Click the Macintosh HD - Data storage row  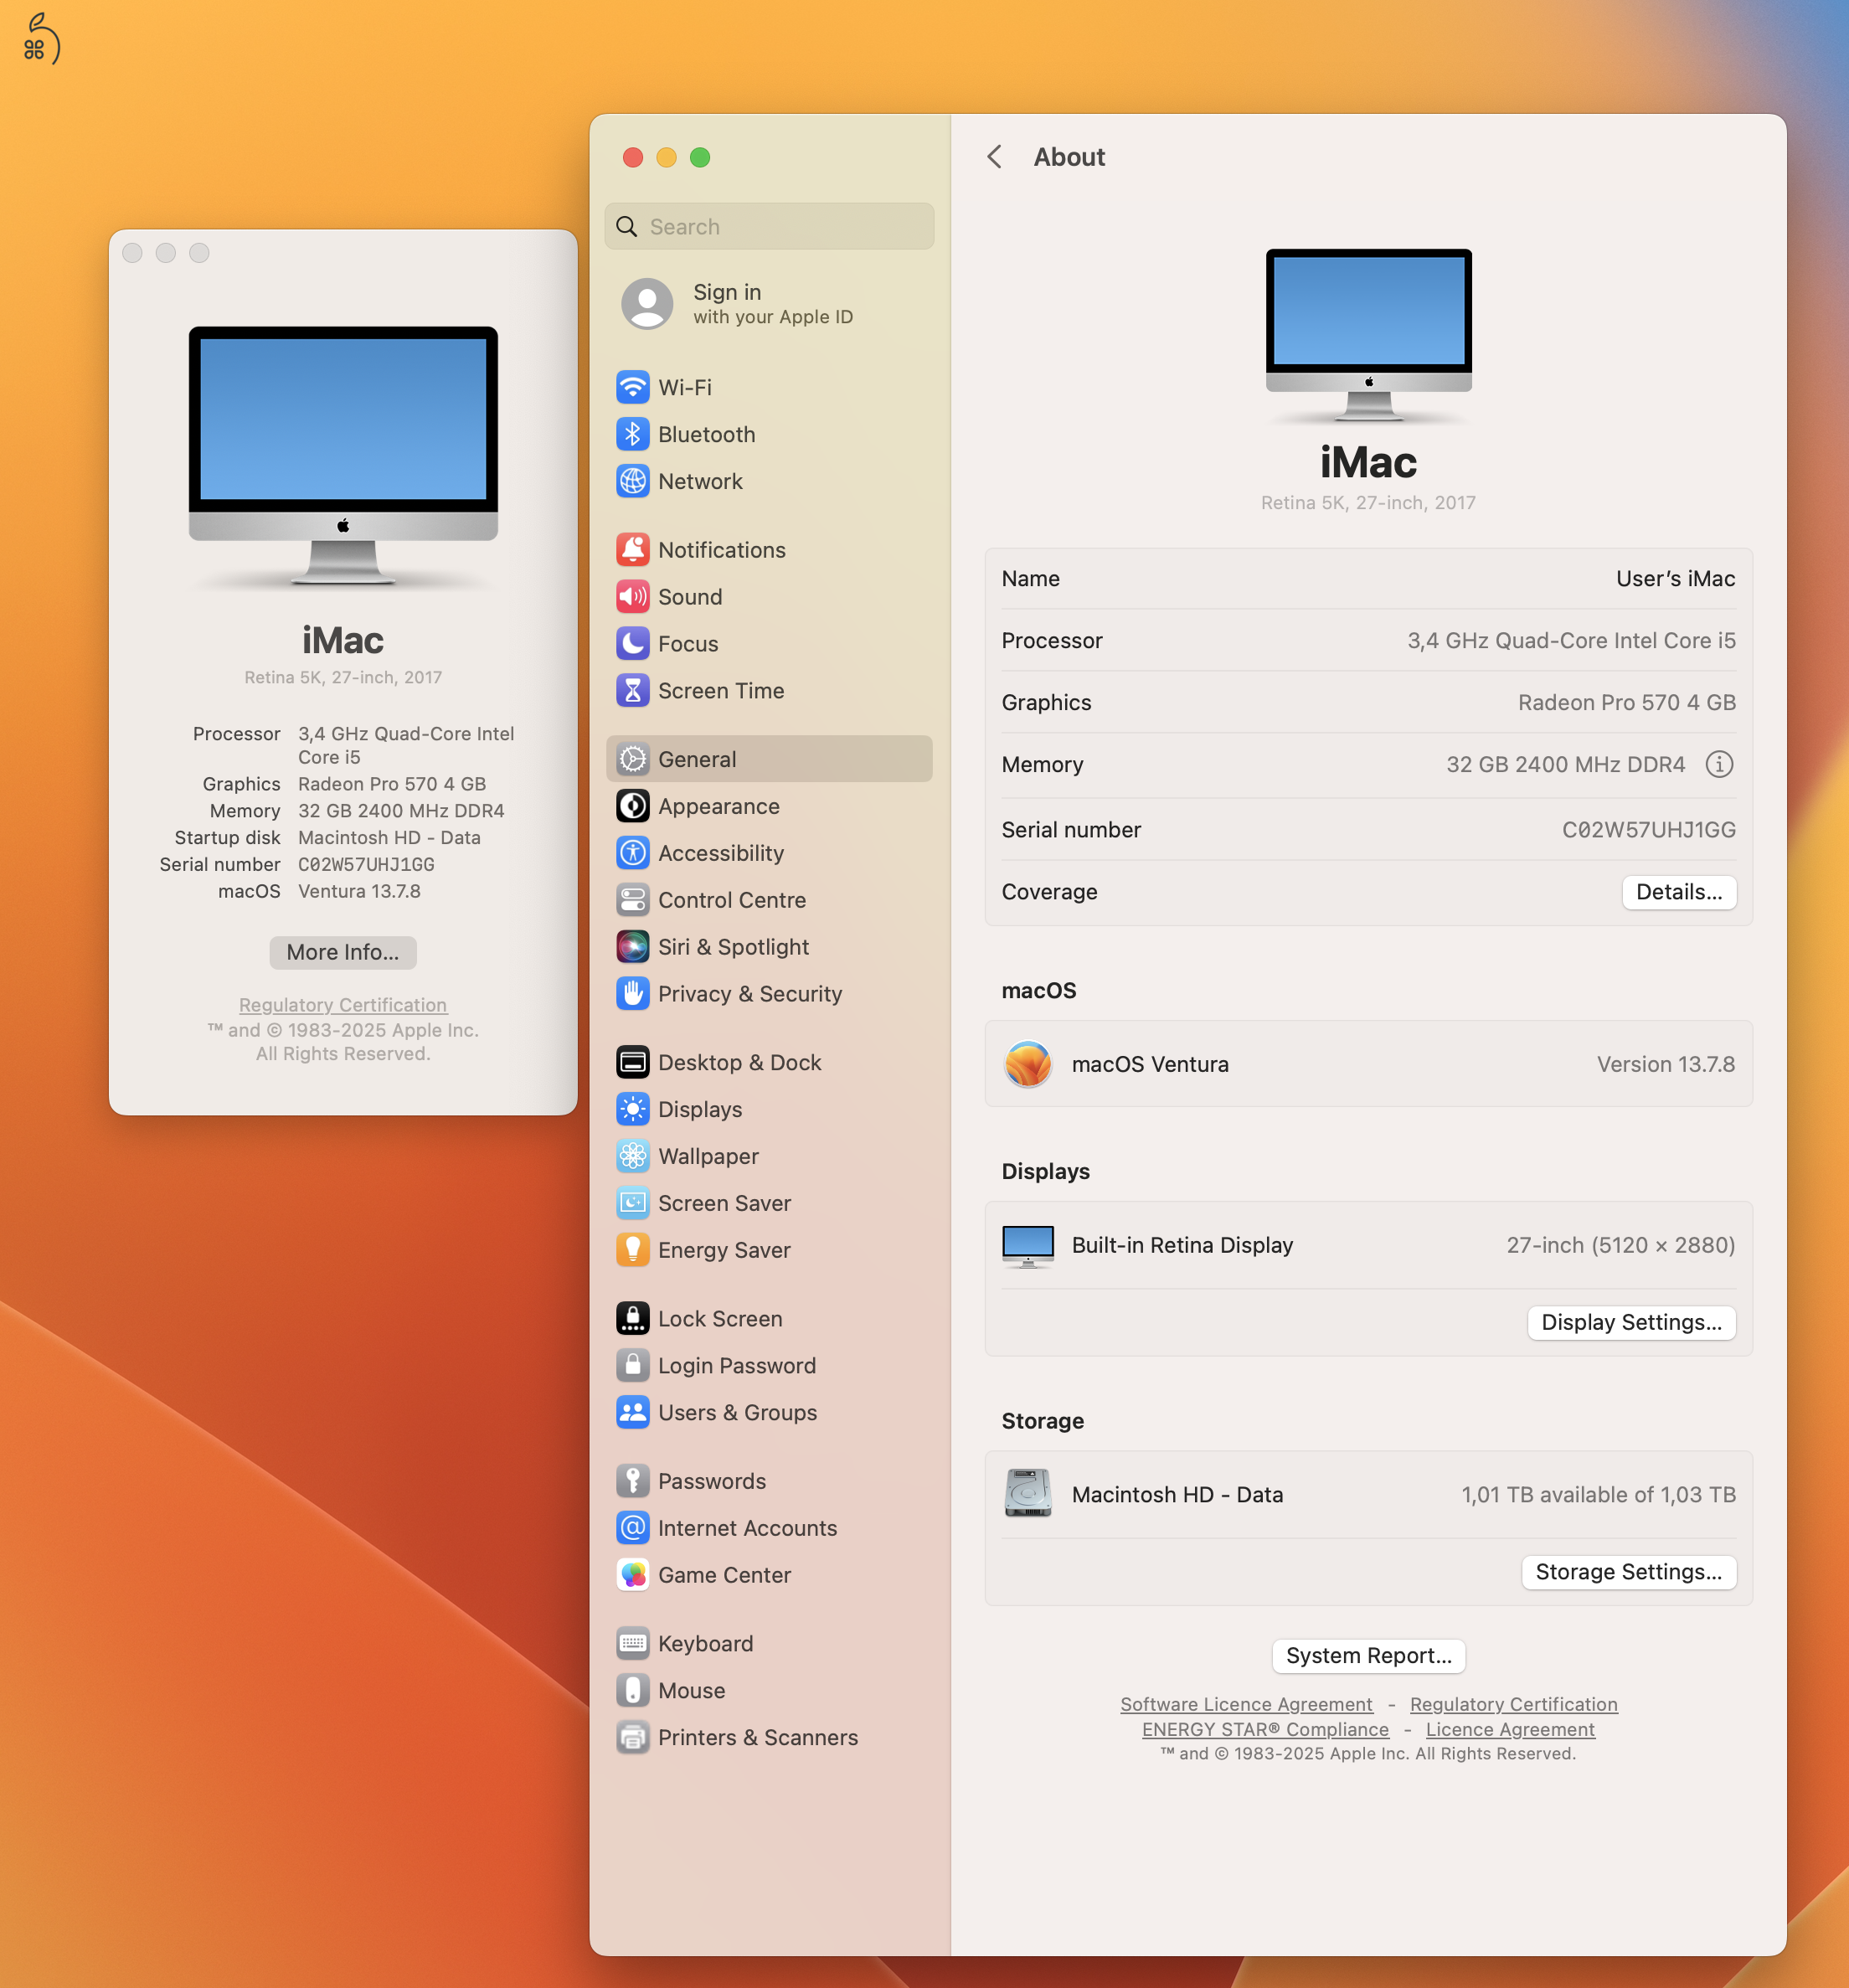(x=1368, y=1495)
